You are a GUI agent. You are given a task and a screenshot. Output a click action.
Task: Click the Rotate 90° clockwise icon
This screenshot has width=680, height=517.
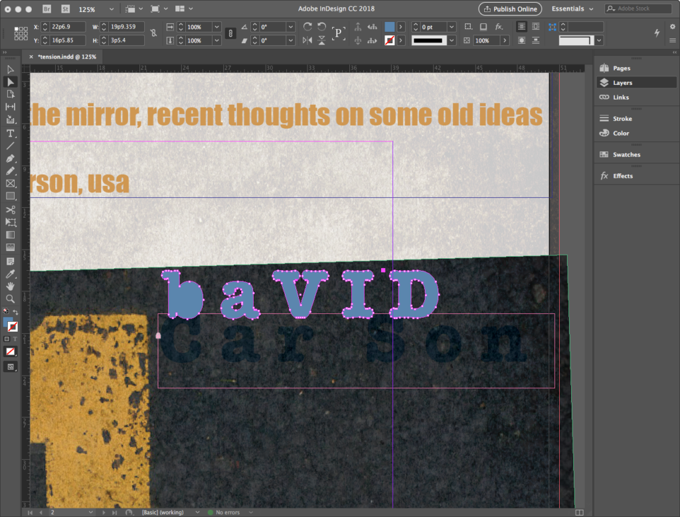point(307,27)
